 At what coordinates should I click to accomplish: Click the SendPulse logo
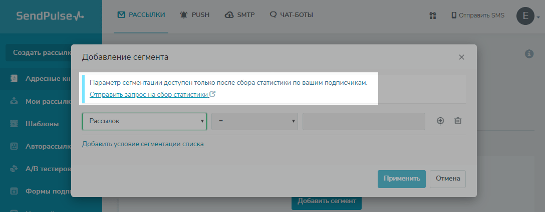click(x=50, y=16)
